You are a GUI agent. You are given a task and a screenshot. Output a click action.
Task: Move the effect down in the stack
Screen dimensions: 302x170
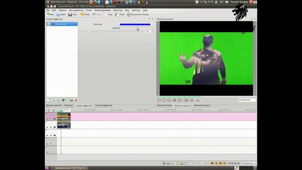click(59, 100)
